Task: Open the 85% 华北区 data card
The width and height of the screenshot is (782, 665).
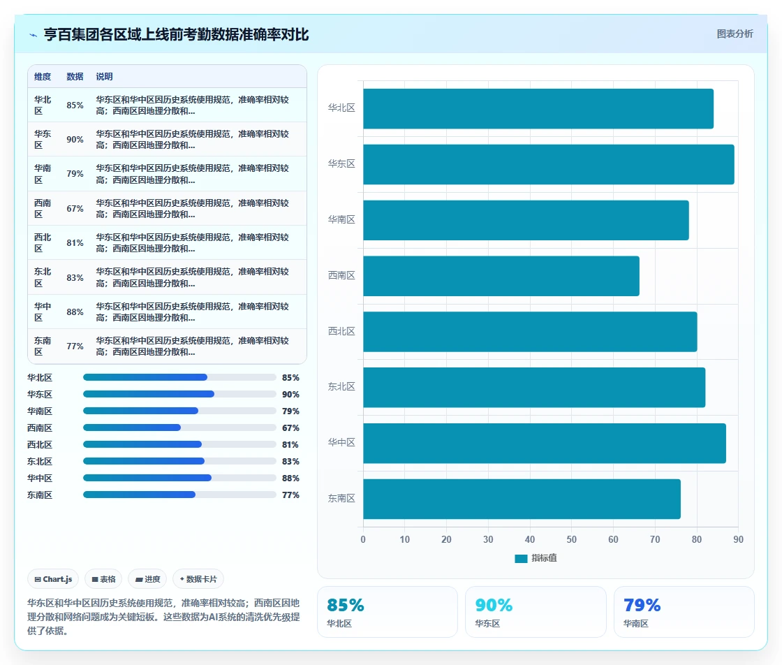Action: coord(388,612)
